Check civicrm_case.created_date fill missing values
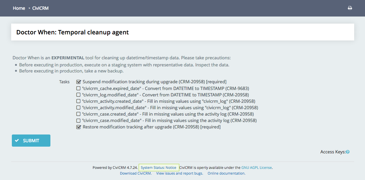Image resolution: width=365 pixels, height=180 pixels. [78, 114]
